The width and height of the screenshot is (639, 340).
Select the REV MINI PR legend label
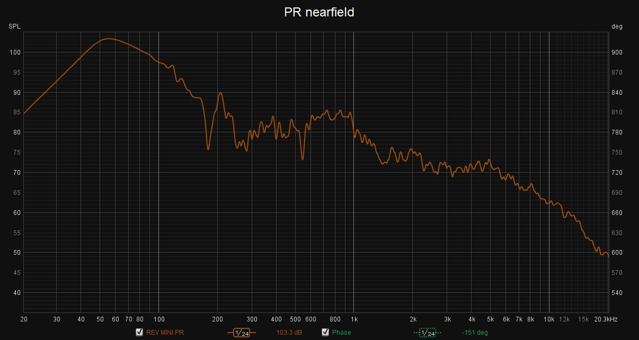point(165,333)
